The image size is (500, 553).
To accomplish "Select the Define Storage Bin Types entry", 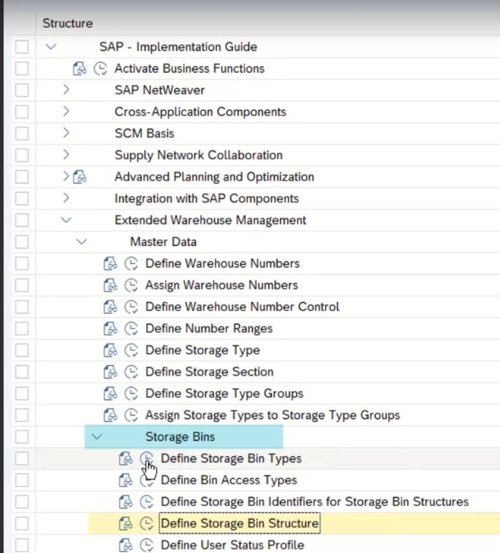I will coord(231,458).
